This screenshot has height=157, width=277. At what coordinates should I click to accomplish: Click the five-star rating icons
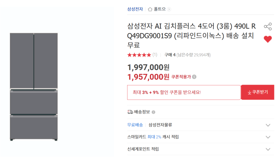(139, 55)
